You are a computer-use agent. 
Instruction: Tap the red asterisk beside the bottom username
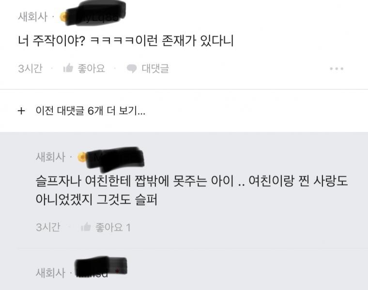(x=118, y=271)
